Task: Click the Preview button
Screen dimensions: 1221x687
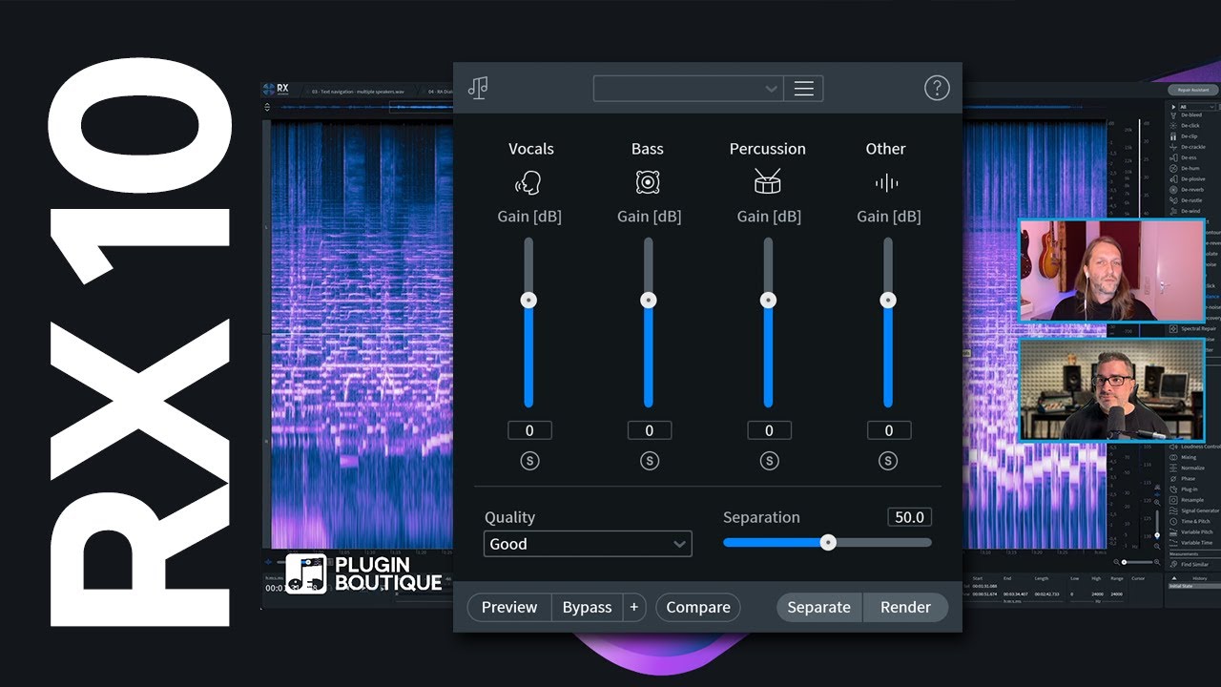Action: point(508,607)
